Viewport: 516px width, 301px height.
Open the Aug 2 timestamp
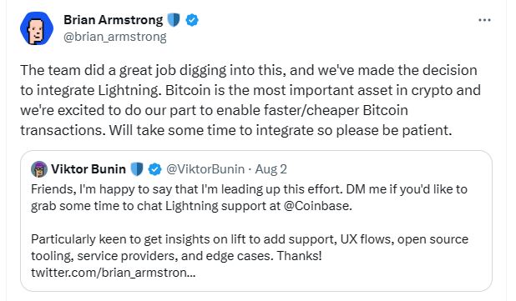coord(271,169)
